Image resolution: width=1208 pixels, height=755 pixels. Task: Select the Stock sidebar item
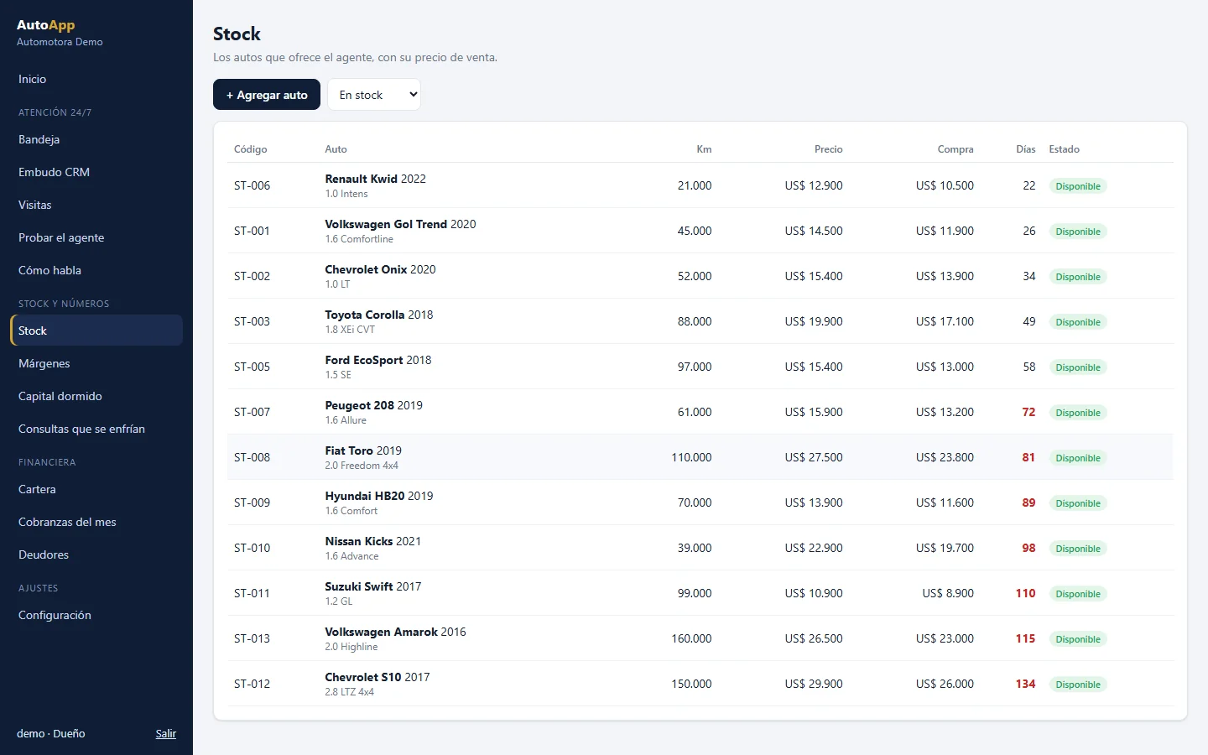click(96, 331)
